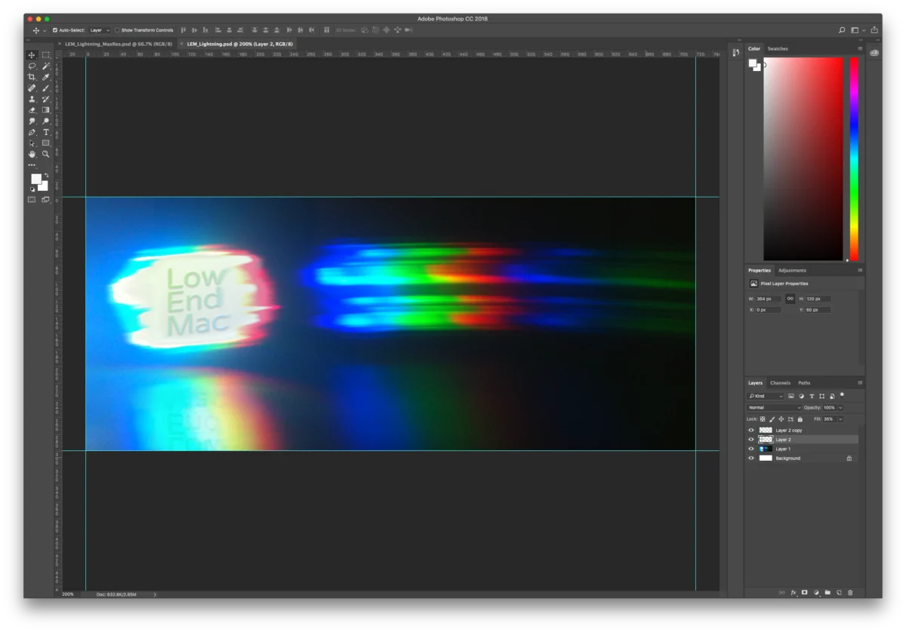Open the layer filter Kind dropdown
The width and height of the screenshot is (906, 632).
point(766,396)
